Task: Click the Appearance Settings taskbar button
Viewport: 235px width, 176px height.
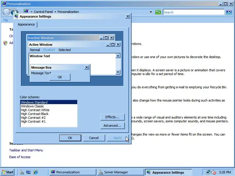Action: coord(168,172)
